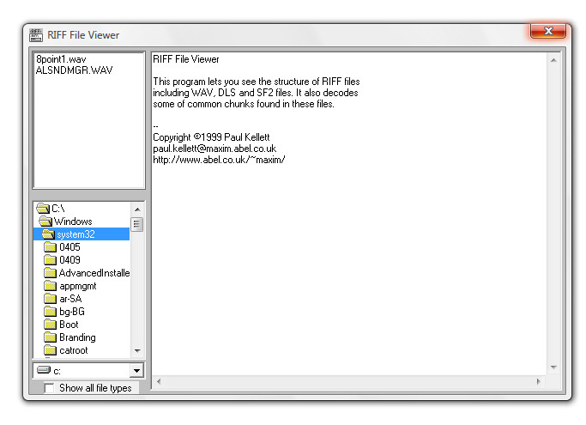Select the 8point1.wav file

(x=61, y=59)
